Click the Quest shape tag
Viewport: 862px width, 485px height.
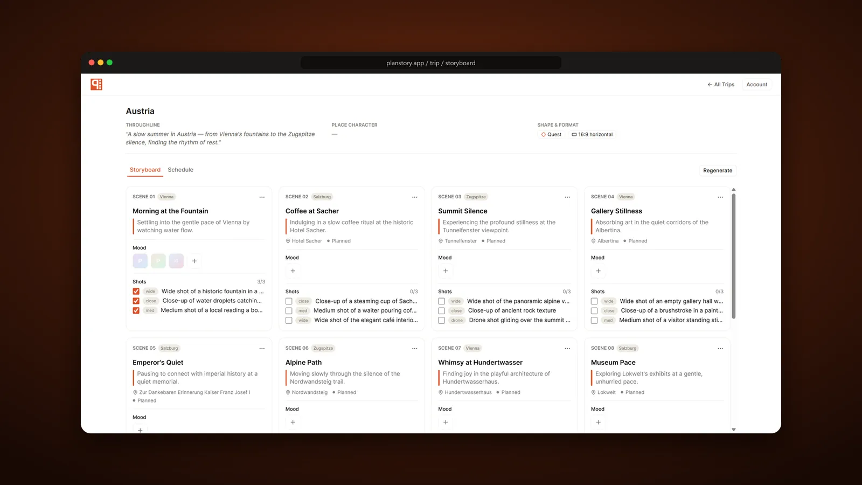click(x=551, y=135)
